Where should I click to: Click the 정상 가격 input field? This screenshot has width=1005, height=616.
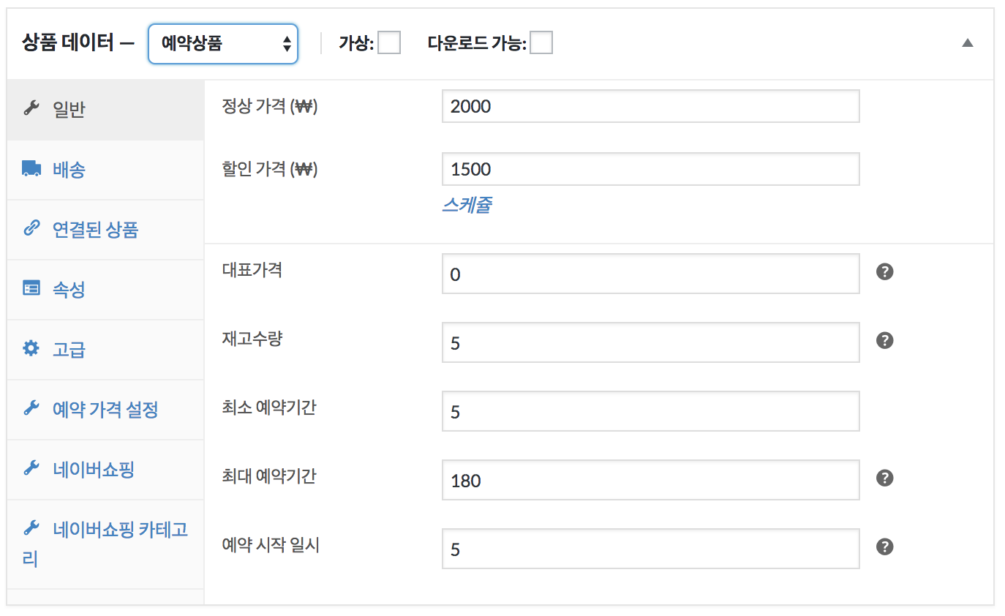pyautogui.click(x=651, y=107)
